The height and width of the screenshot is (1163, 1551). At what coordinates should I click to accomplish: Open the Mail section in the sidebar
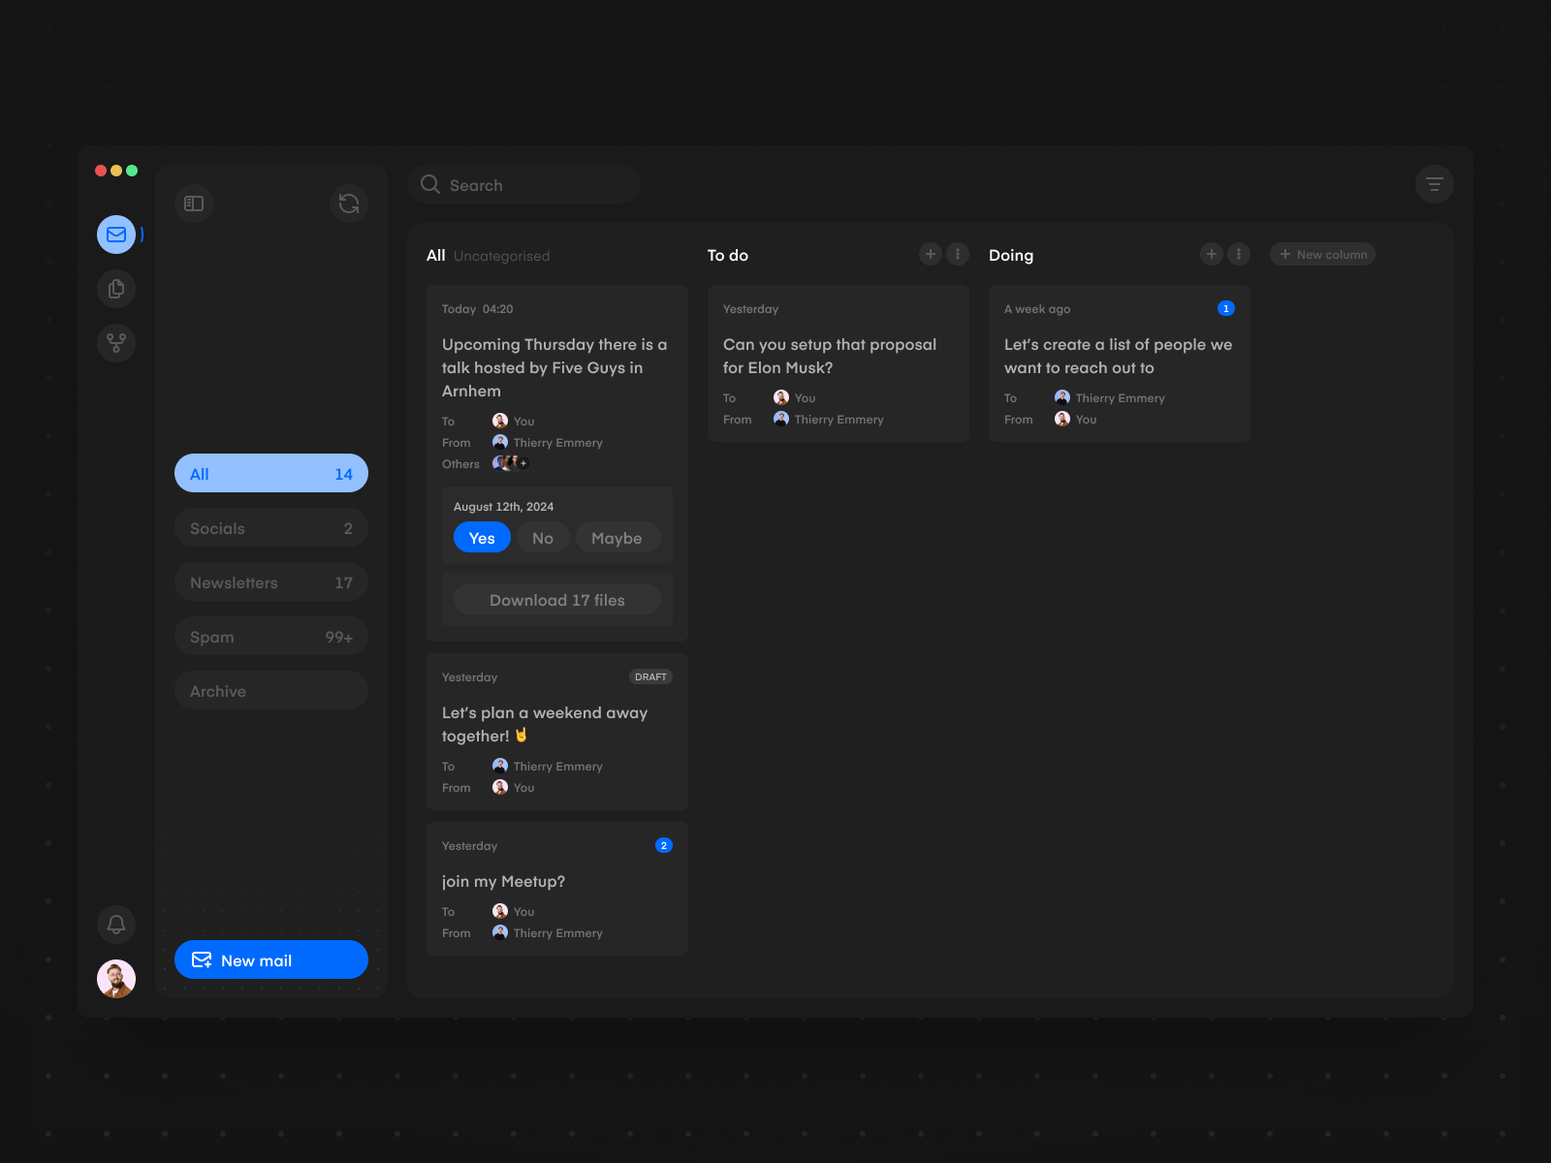click(x=115, y=234)
